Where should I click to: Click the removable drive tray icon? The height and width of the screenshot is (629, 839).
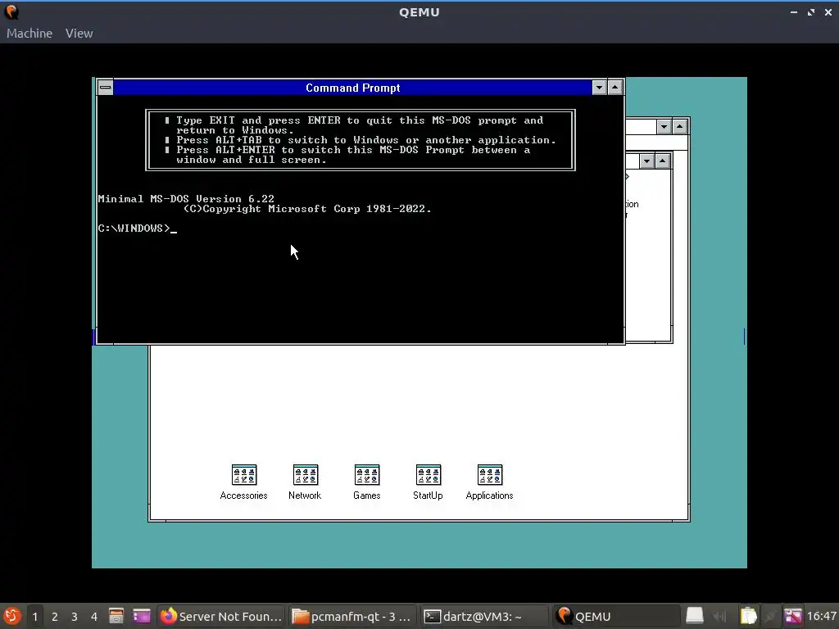pos(695,616)
